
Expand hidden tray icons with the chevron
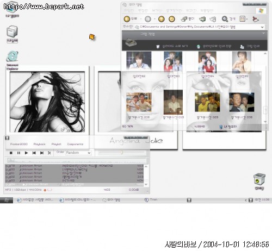[x=246, y=200]
